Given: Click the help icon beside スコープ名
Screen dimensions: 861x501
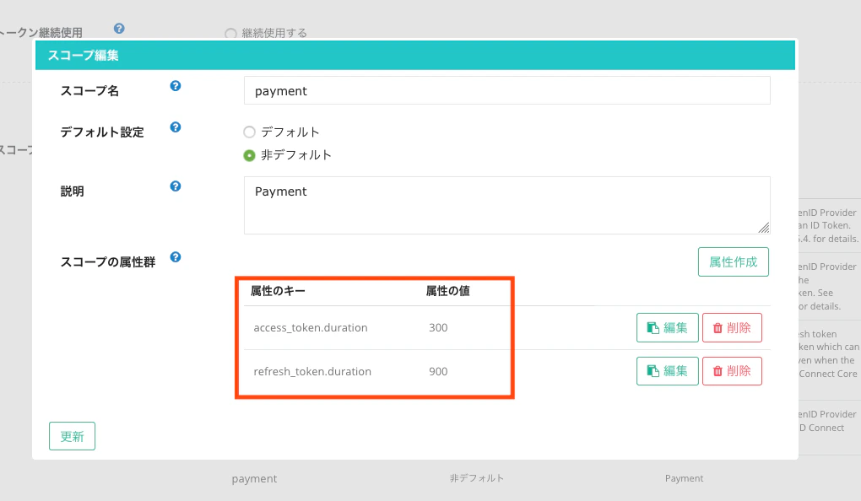Looking at the screenshot, I should [x=175, y=85].
